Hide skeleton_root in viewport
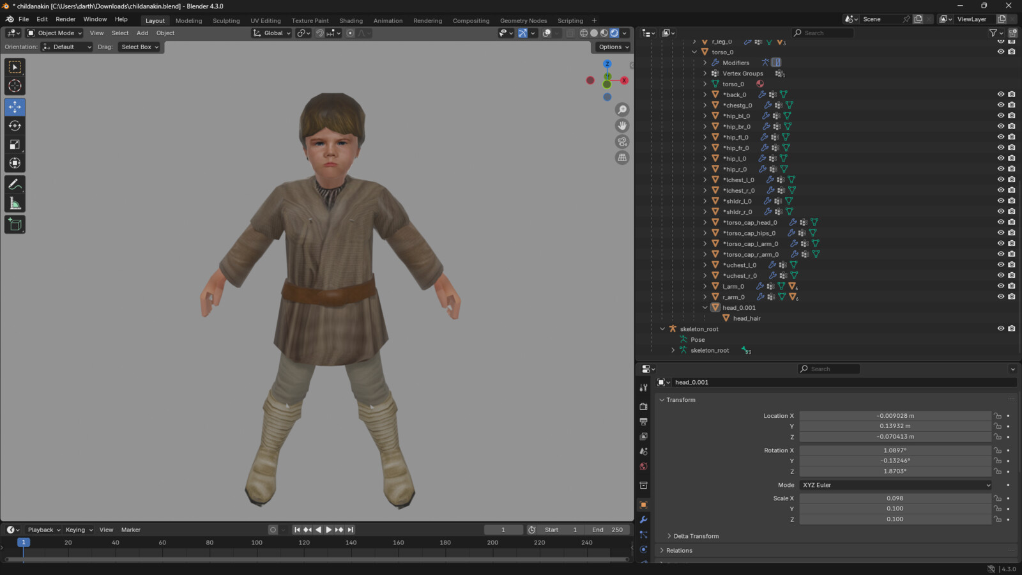 point(1001,329)
